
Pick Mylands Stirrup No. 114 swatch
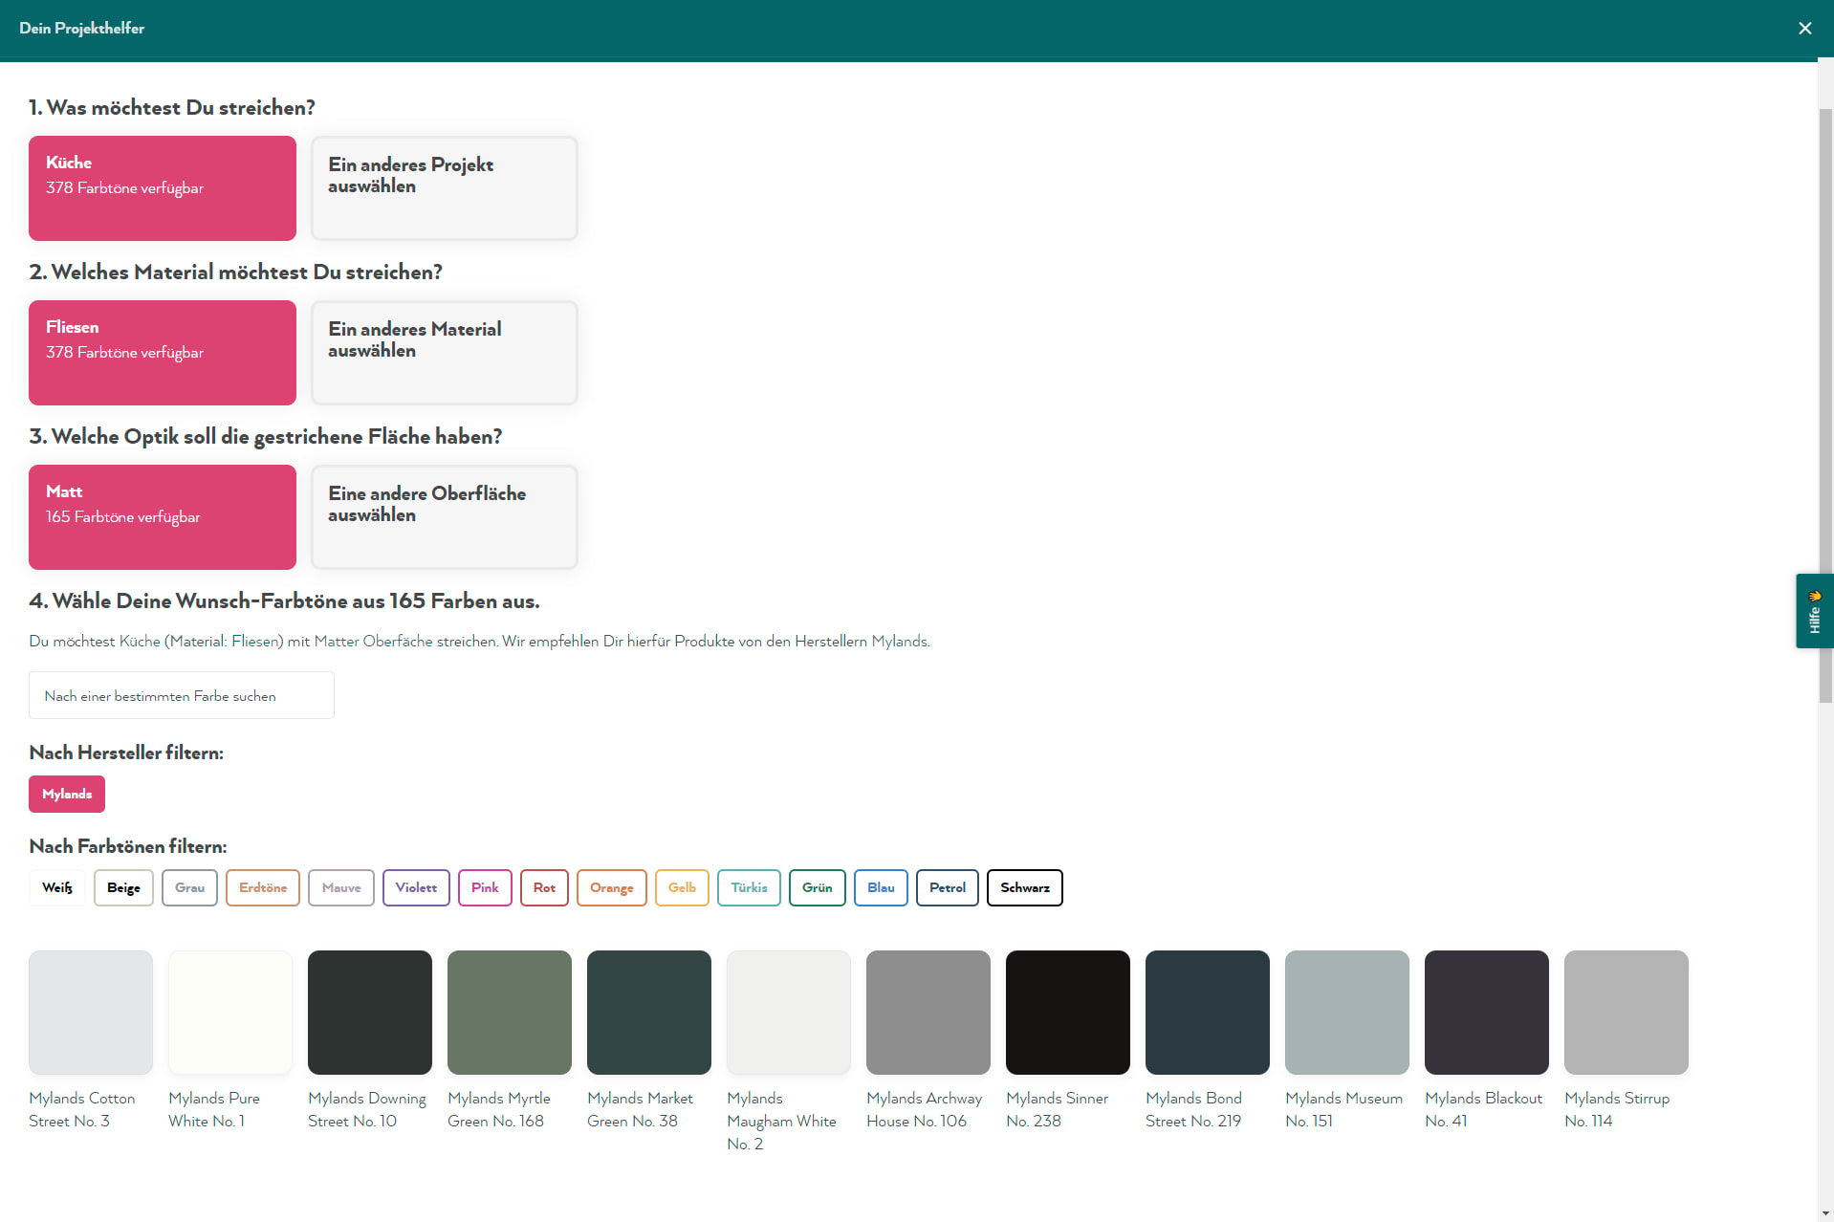(1627, 1013)
